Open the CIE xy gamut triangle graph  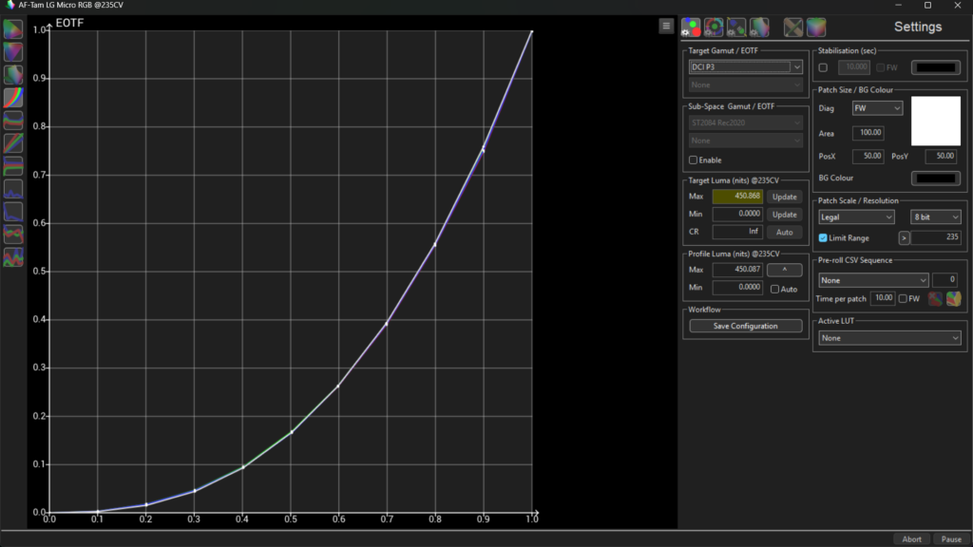(13, 29)
